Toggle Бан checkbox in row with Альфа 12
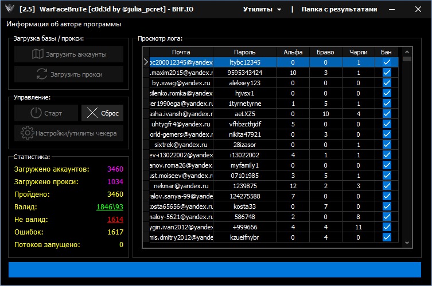Viewport: 432px width, 286px height. (387, 186)
